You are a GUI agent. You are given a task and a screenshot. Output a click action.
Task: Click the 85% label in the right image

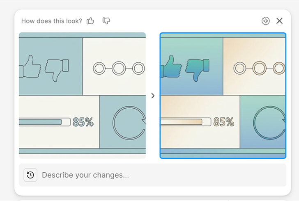pyautogui.click(x=224, y=122)
